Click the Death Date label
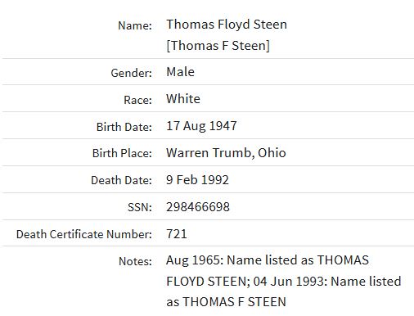 pyautogui.click(x=121, y=180)
